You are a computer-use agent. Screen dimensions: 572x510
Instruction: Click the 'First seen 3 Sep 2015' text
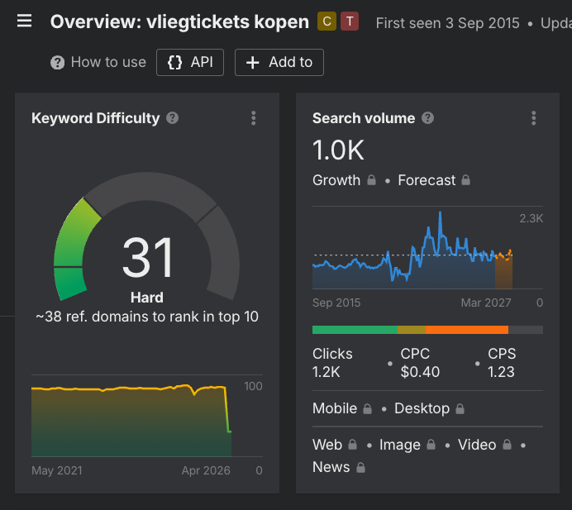tap(448, 23)
